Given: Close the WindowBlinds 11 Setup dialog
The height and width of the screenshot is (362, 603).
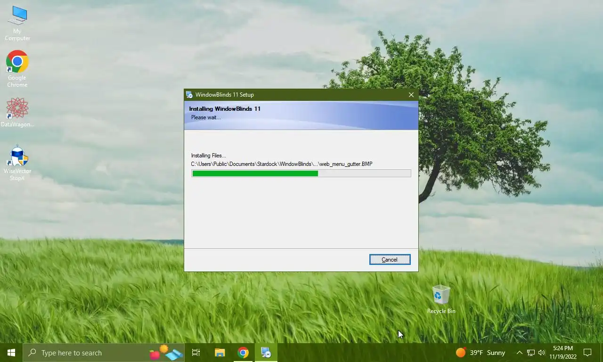Looking at the screenshot, I should [x=411, y=95].
